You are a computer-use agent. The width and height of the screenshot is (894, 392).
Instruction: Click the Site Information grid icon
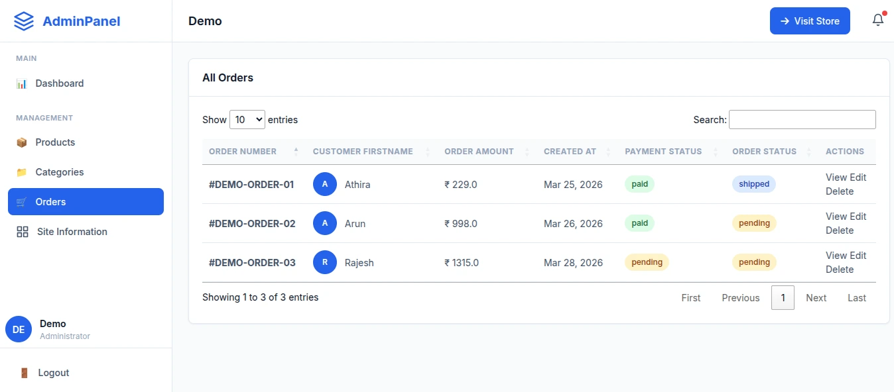pos(23,232)
